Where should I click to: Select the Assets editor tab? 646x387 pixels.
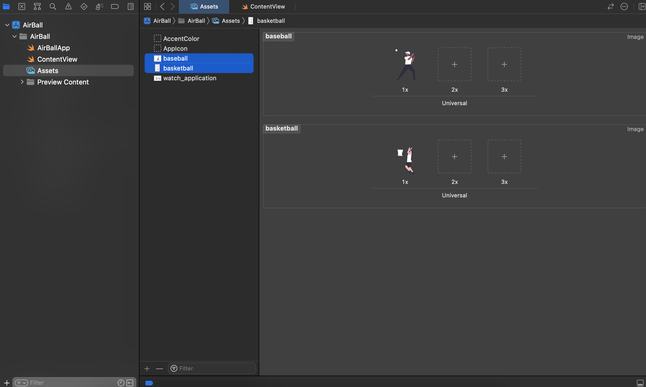point(204,6)
